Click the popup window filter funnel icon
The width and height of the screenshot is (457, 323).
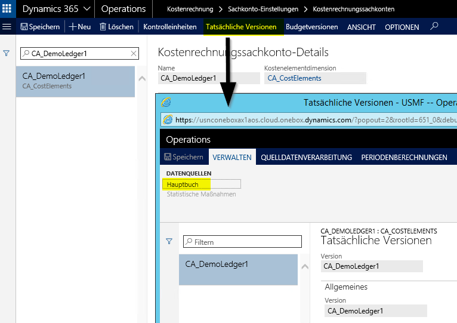[169, 241]
